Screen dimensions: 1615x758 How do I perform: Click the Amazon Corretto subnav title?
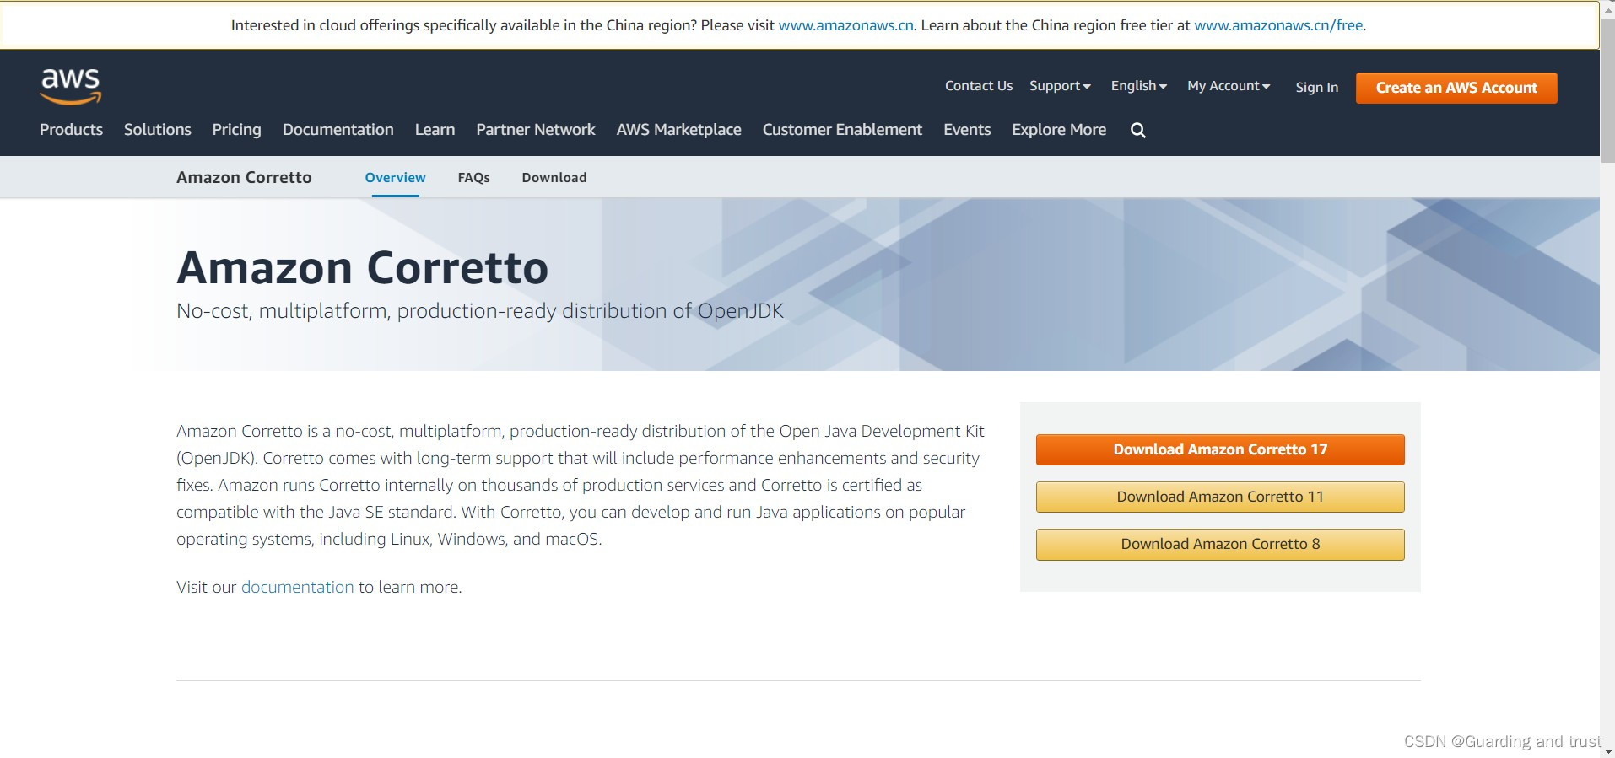(244, 177)
